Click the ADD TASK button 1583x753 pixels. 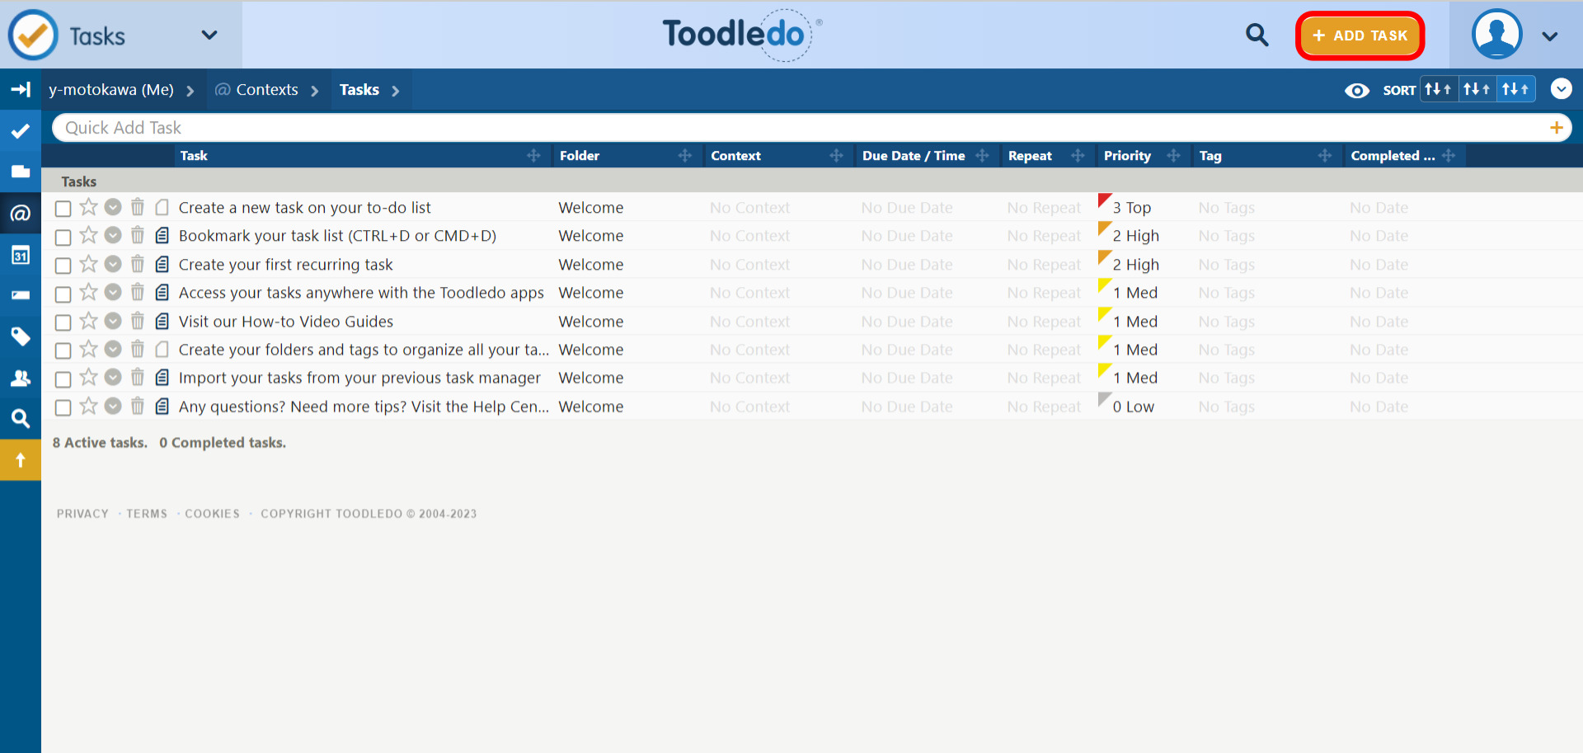(1360, 35)
